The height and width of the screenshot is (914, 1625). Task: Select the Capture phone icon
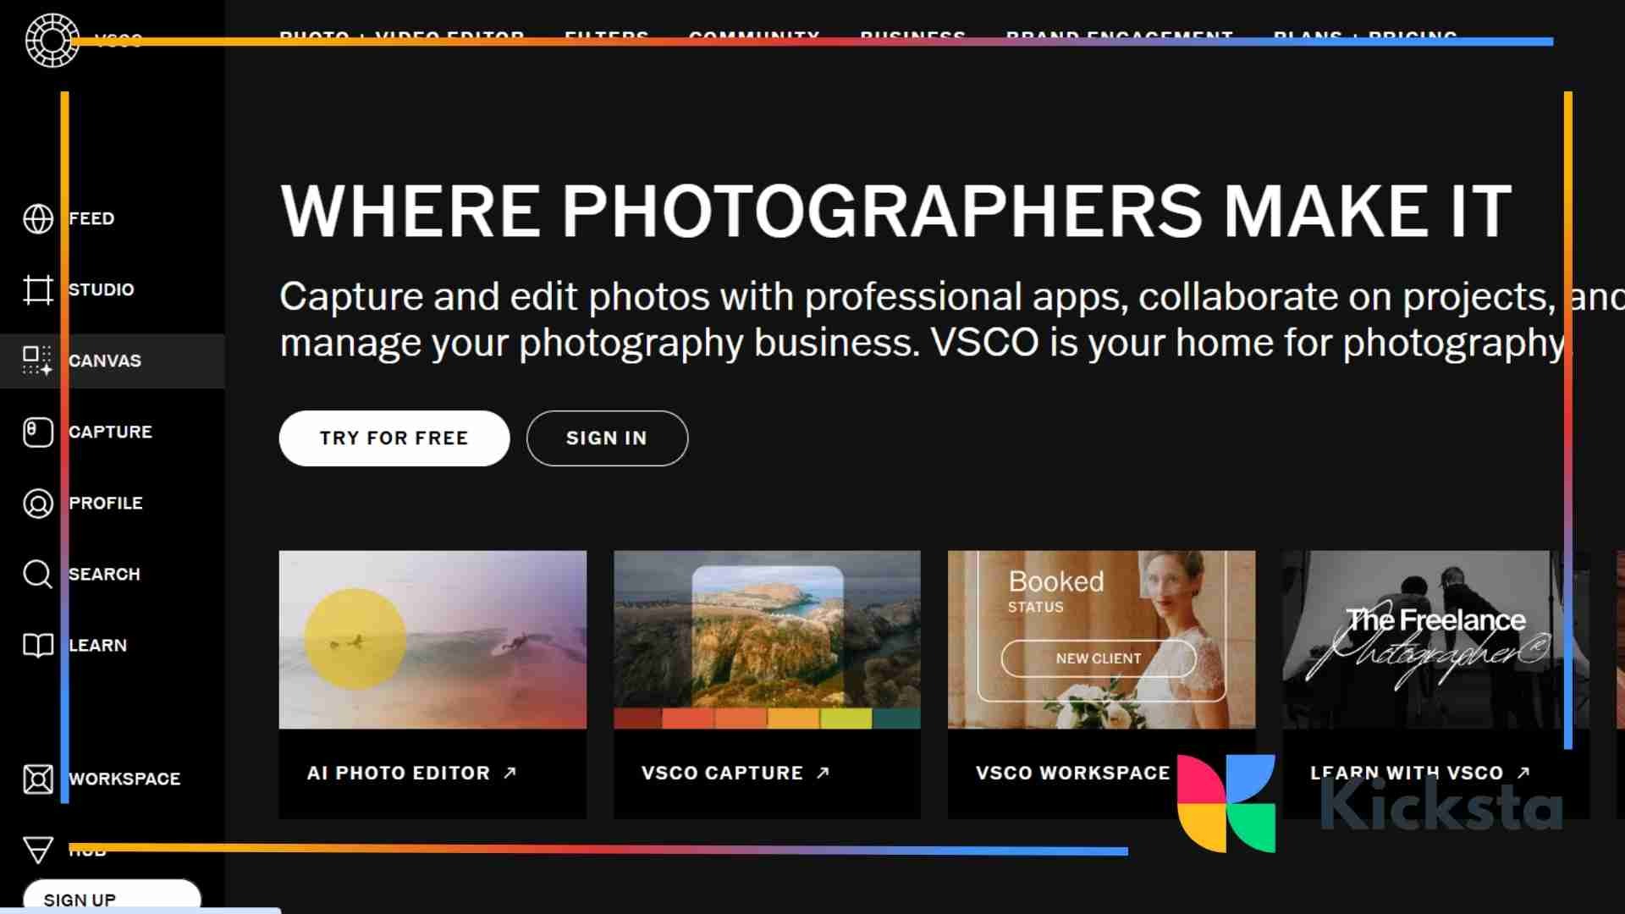click(37, 432)
